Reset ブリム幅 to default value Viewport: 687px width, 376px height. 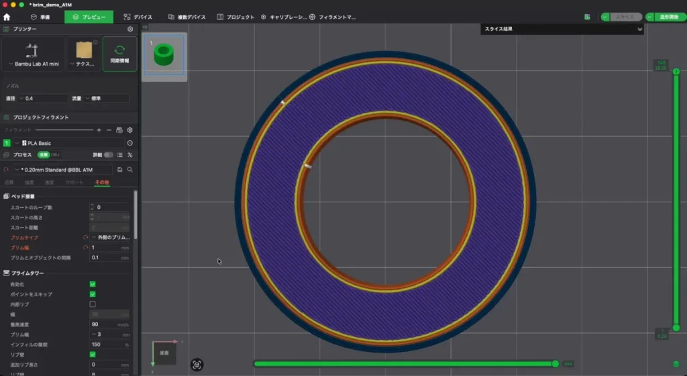85,248
